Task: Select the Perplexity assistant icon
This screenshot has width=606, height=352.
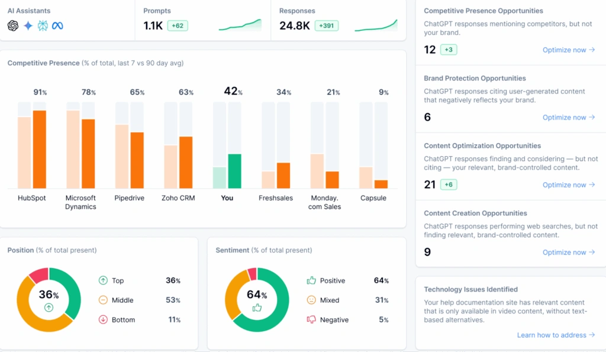Action: 41,26
